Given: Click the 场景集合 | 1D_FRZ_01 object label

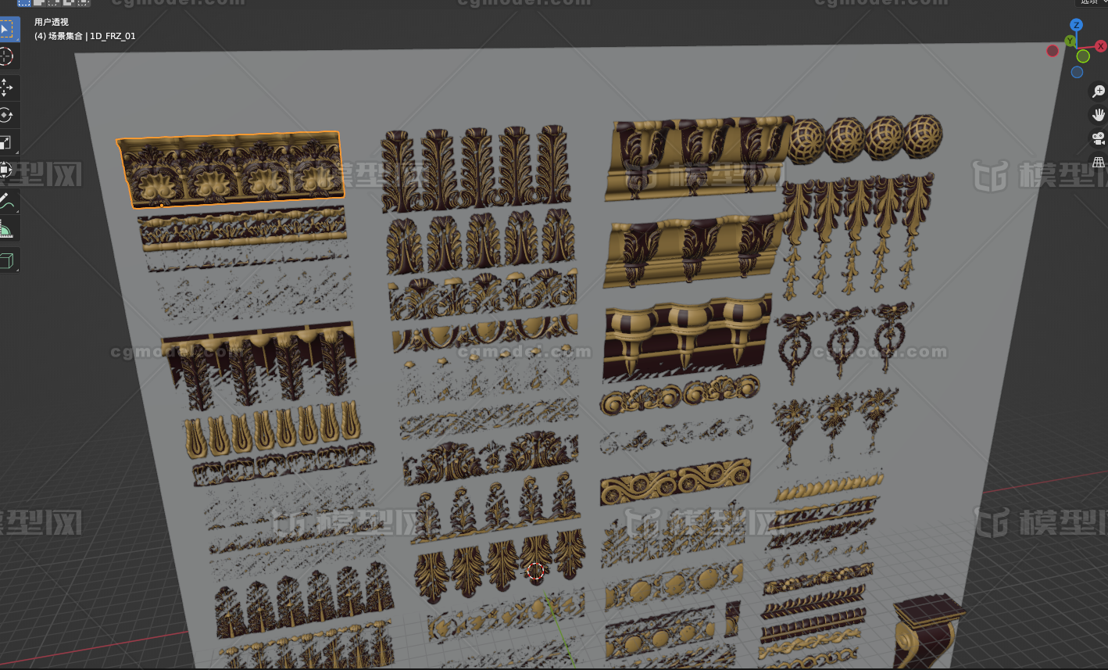Looking at the screenshot, I should (x=92, y=36).
